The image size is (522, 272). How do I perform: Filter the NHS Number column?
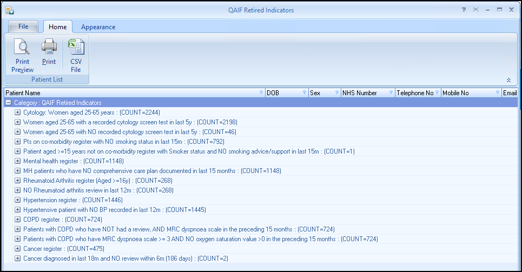click(391, 93)
